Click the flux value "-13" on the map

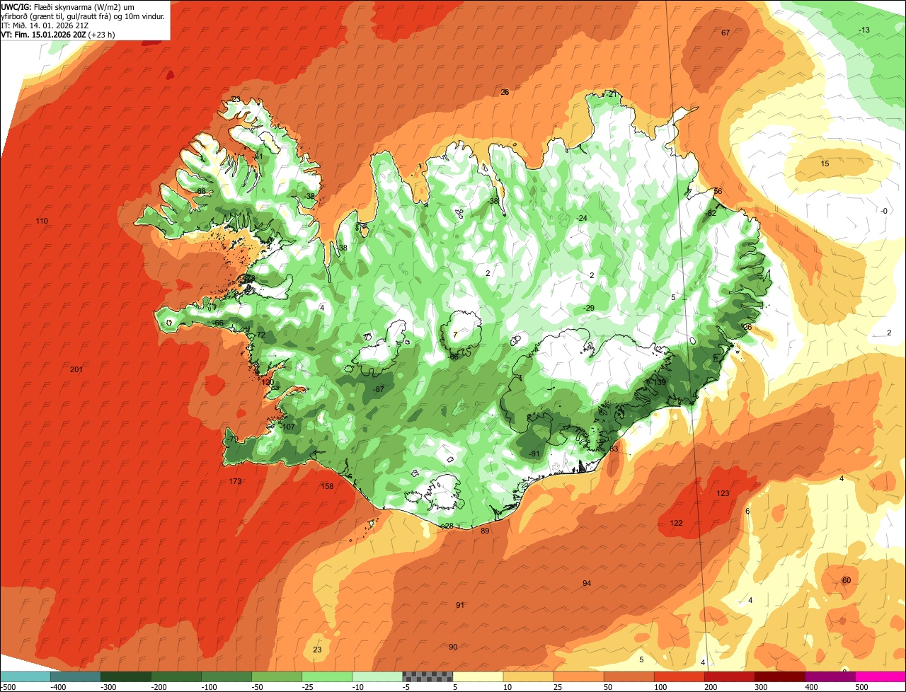[864, 30]
